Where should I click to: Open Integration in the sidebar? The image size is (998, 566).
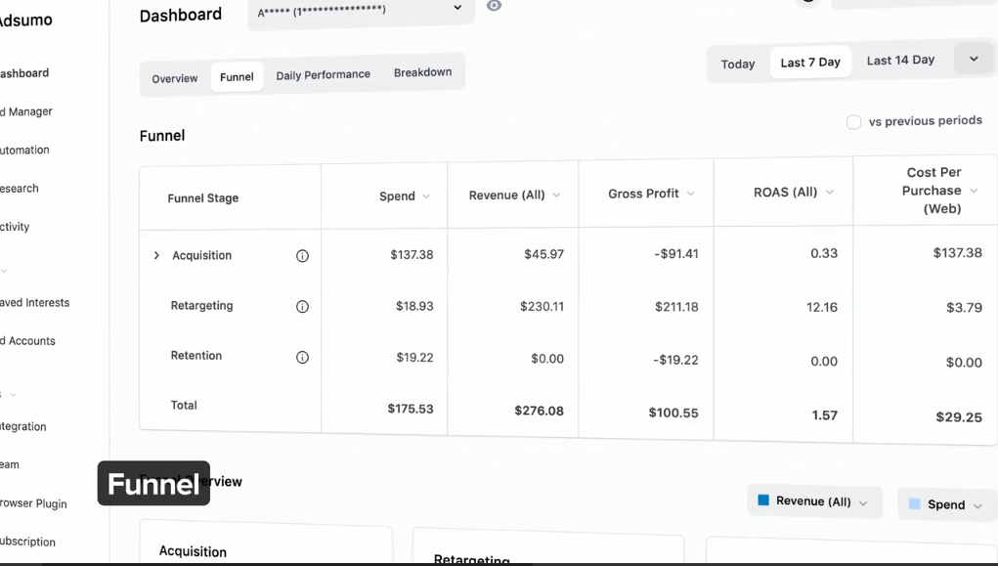[x=22, y=426]
